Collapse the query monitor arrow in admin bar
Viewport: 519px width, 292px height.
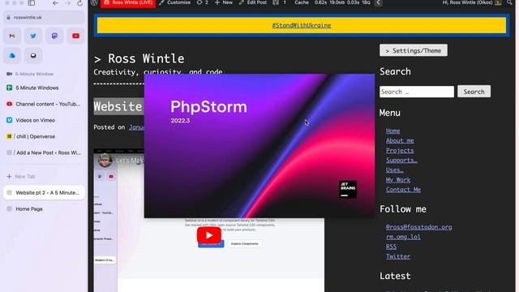click(x=379, y=2)
